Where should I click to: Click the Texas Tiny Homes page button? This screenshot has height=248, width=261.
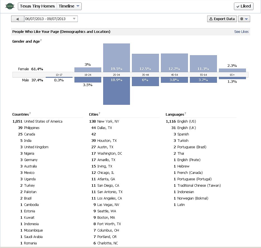37,6
